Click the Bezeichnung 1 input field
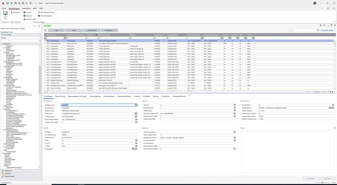The height and width of the screenshot is (185, 337). point(99,108)
